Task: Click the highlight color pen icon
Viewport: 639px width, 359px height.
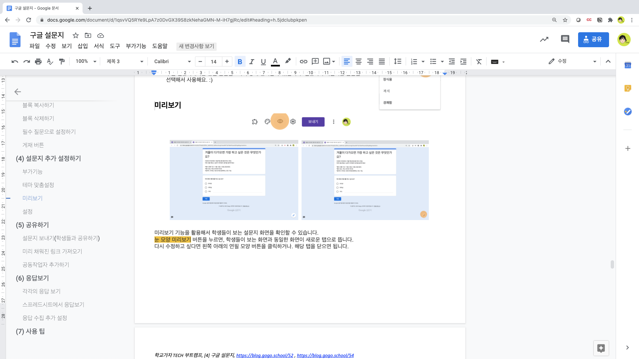Action: coord(288,61)
